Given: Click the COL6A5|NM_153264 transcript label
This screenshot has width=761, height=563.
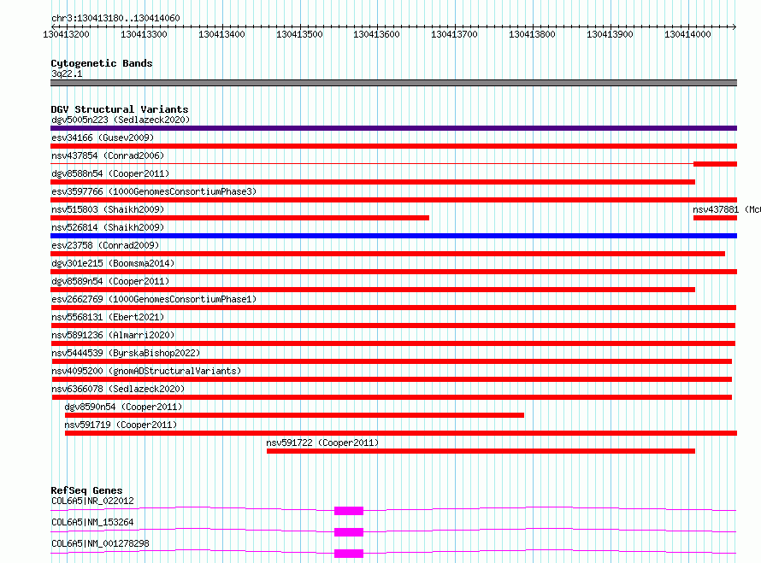Looking at the screenshot, I should [x=92, y=522].
